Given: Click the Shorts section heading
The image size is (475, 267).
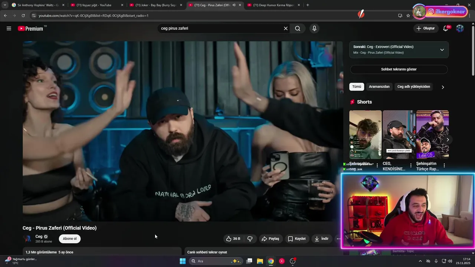Looking at the screenshot, I should point(364,102).
